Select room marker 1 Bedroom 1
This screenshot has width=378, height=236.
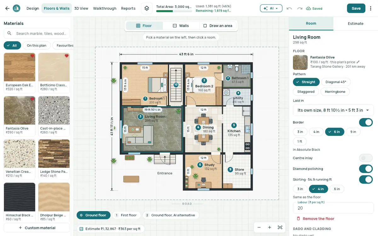(x=145, y=98)
